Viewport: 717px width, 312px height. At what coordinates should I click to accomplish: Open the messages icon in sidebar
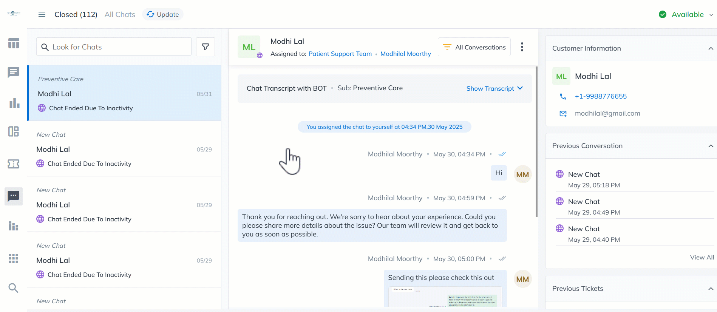coord(14,72)
